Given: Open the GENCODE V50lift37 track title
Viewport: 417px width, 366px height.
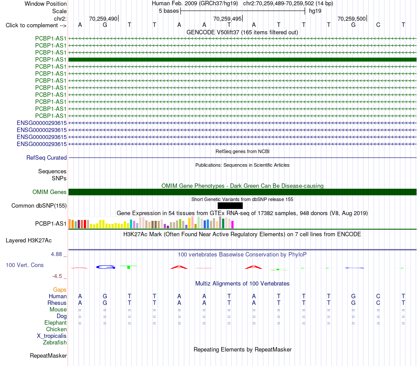Looking at the screenshot, I should (x=242, y=32).
